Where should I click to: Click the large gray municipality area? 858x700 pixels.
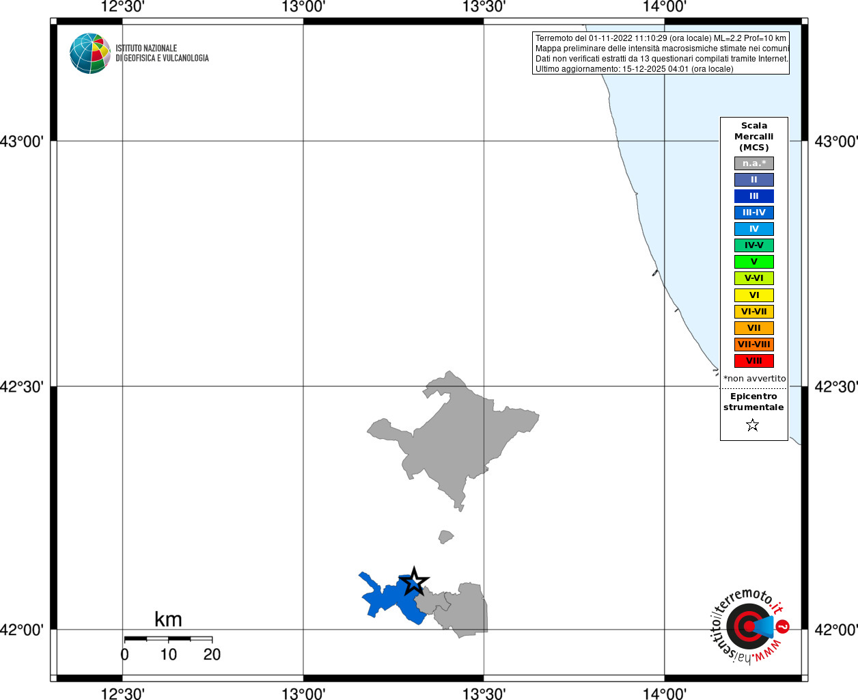[454, 437]
